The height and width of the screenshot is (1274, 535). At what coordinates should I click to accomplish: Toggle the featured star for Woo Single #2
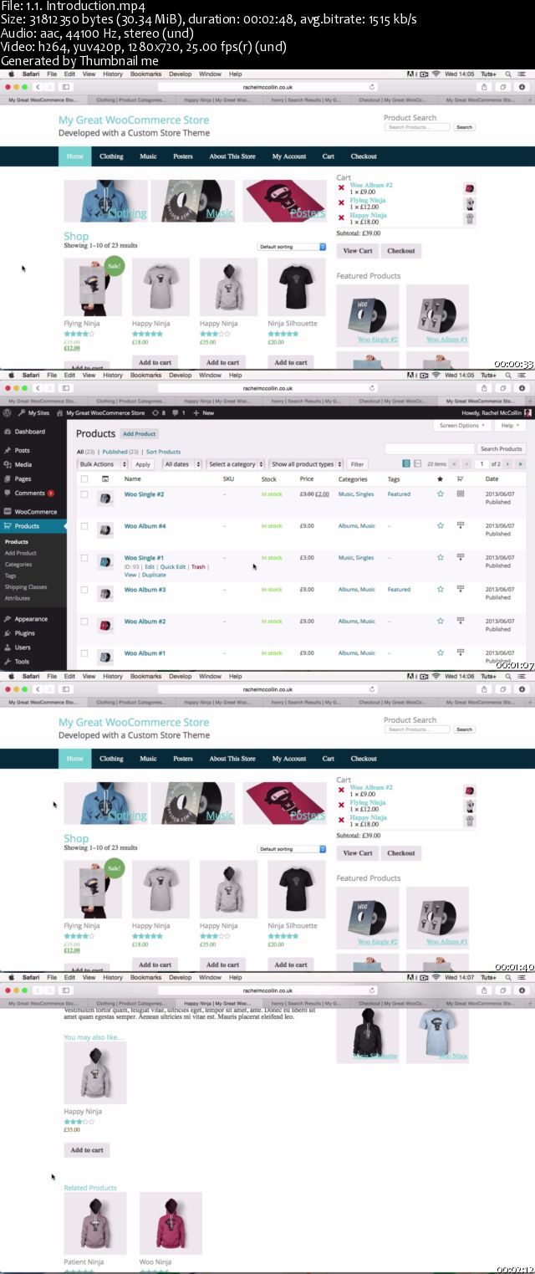(x=441, y=494)
